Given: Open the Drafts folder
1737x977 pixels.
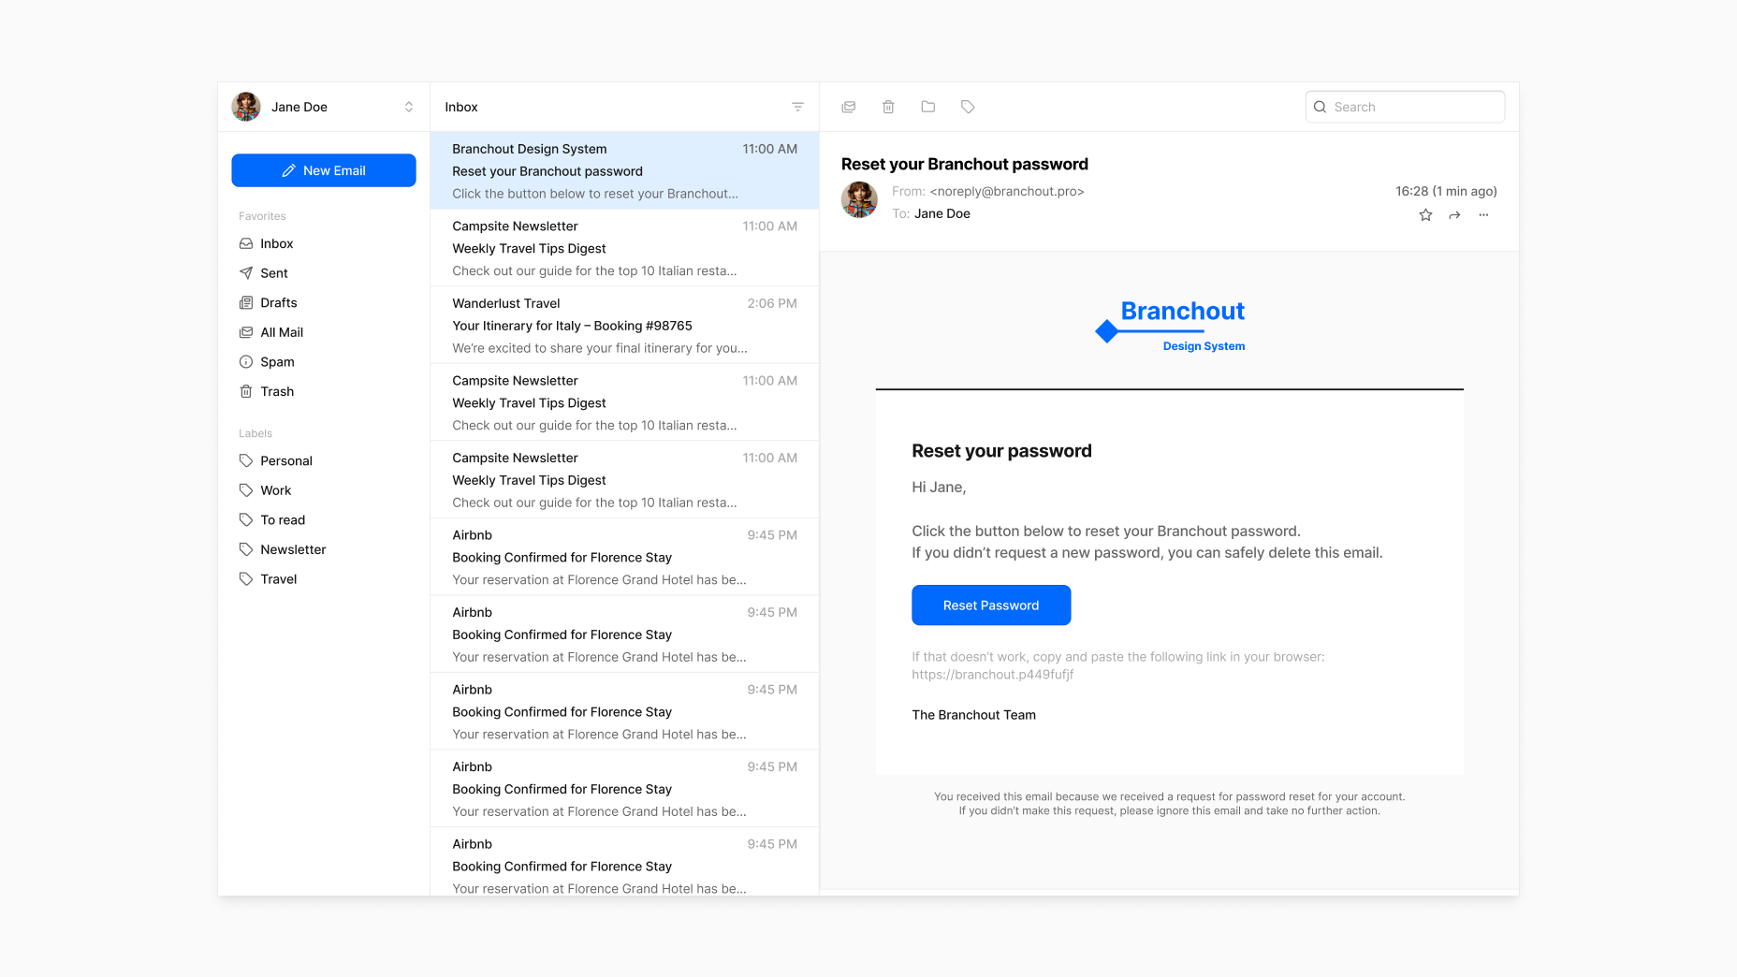Looking at the screenshot, I should [277, 302].
